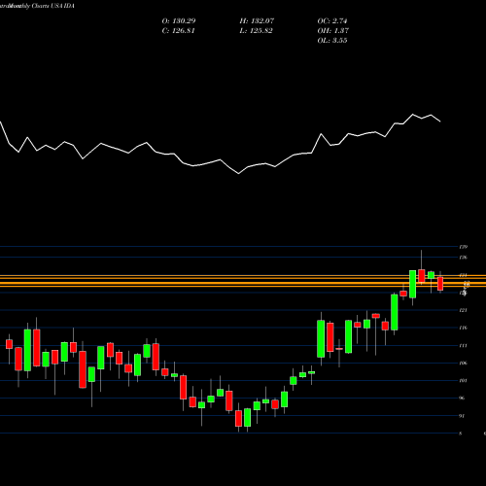
Task: Select the 101 price axis label
Action: pyautogui.click(x=464, y=381)
